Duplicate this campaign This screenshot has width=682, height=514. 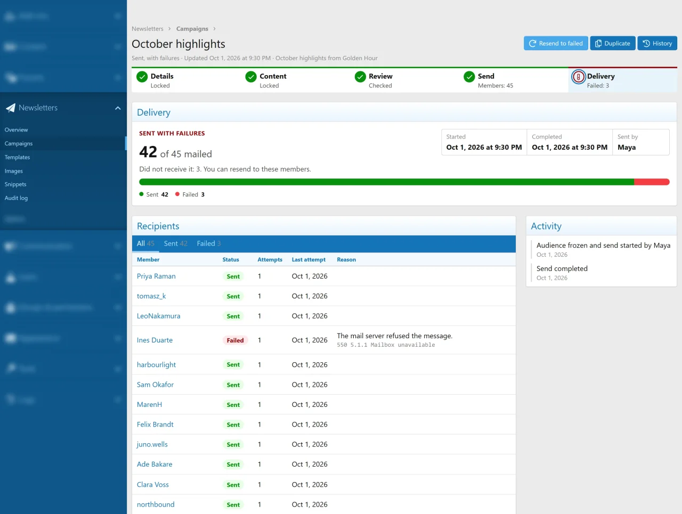[x=613, y=44]
